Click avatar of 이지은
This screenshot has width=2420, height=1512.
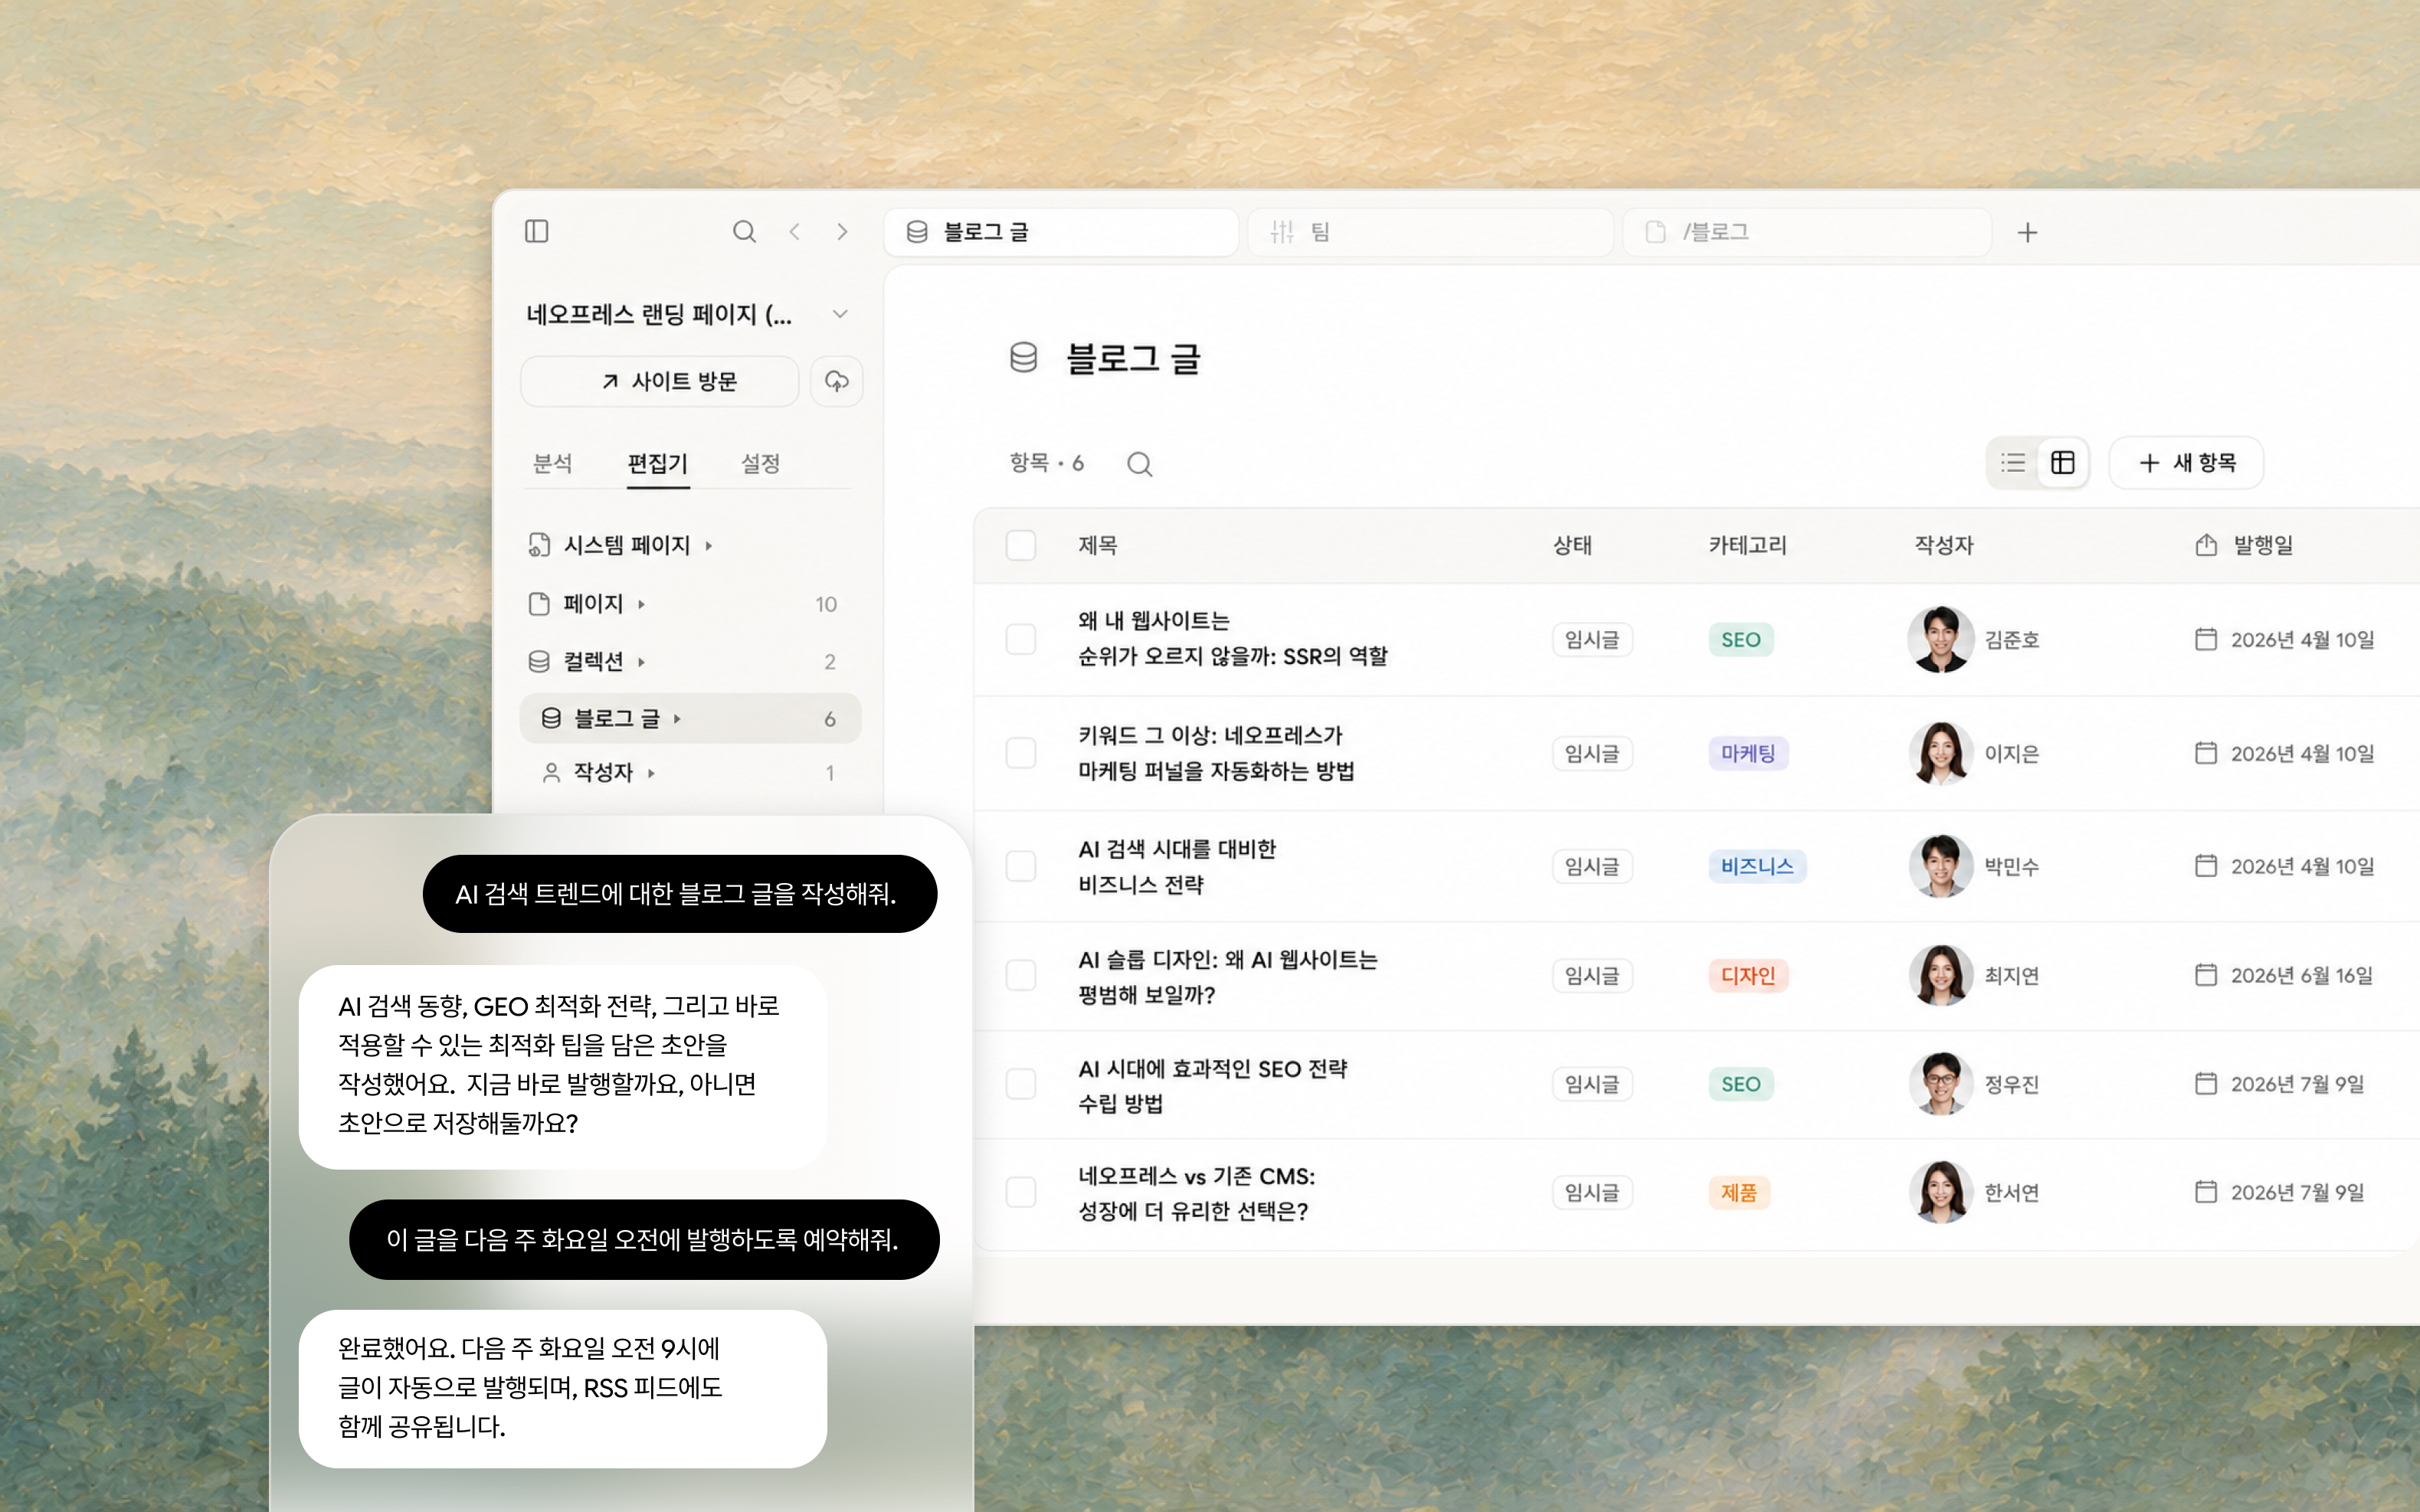coord(1940,753)
